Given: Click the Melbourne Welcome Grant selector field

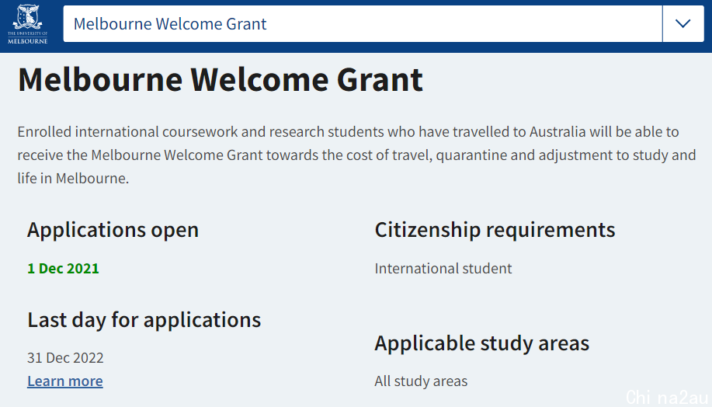Looking at the screenshot, I should point(363,23).
